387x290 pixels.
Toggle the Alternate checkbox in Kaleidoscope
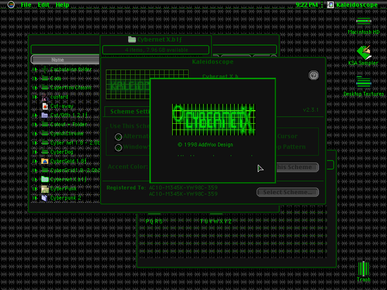(119, 137)
